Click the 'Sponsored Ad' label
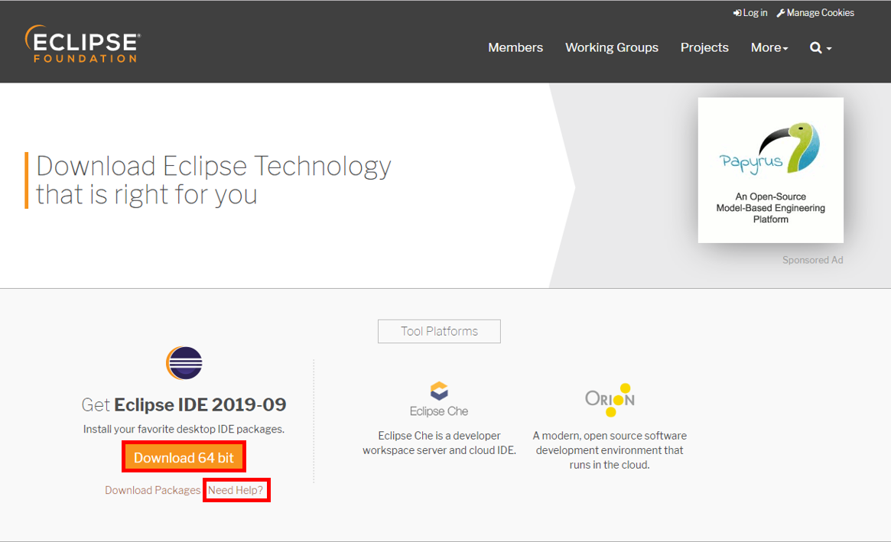This screenshot has height=542, width=891. (812, 260)
